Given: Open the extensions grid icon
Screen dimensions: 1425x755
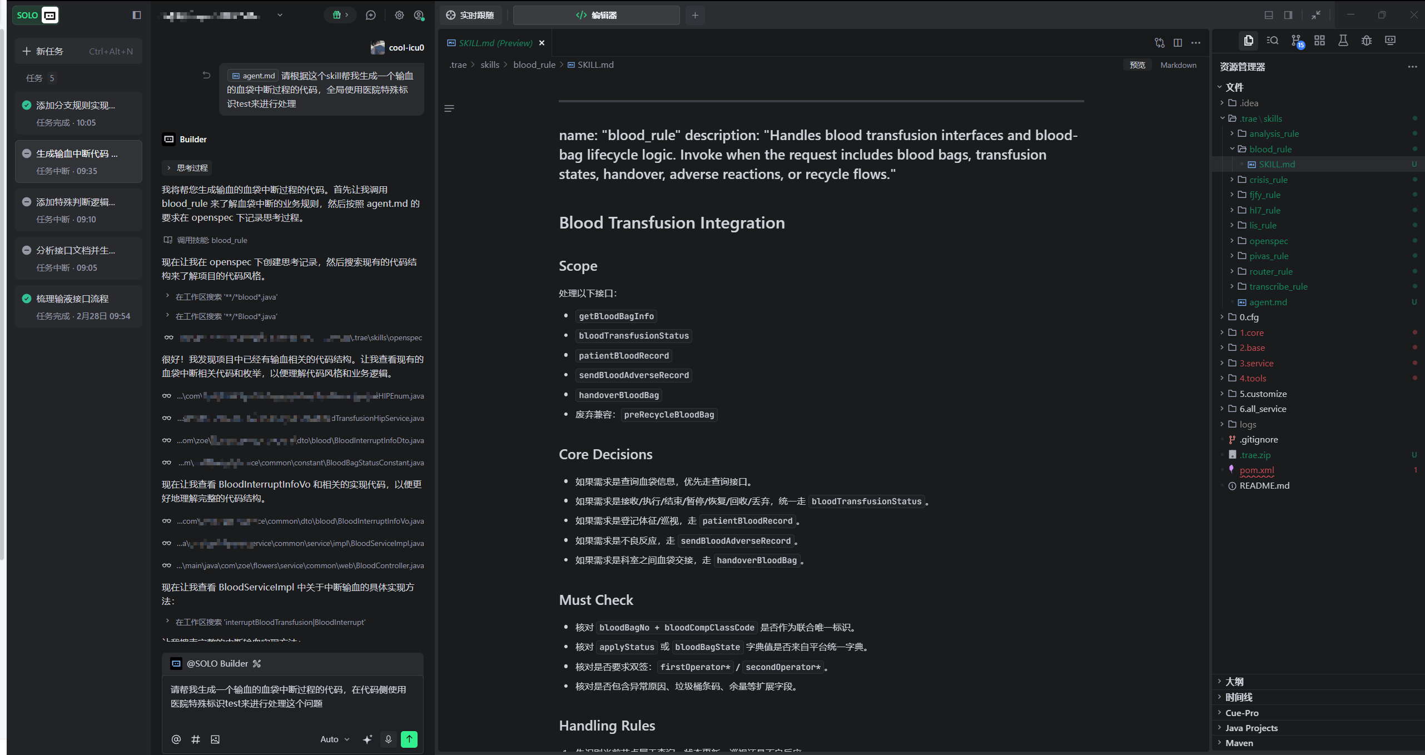Looking at the screenshot, I should tap(1319, 41).
